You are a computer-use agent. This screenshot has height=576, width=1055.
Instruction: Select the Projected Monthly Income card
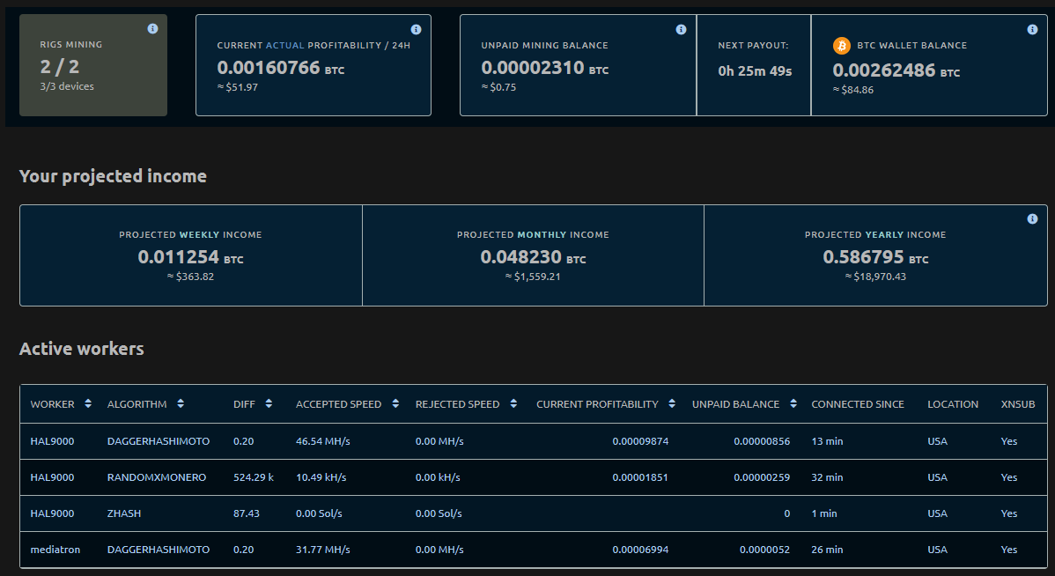[533, 255]
